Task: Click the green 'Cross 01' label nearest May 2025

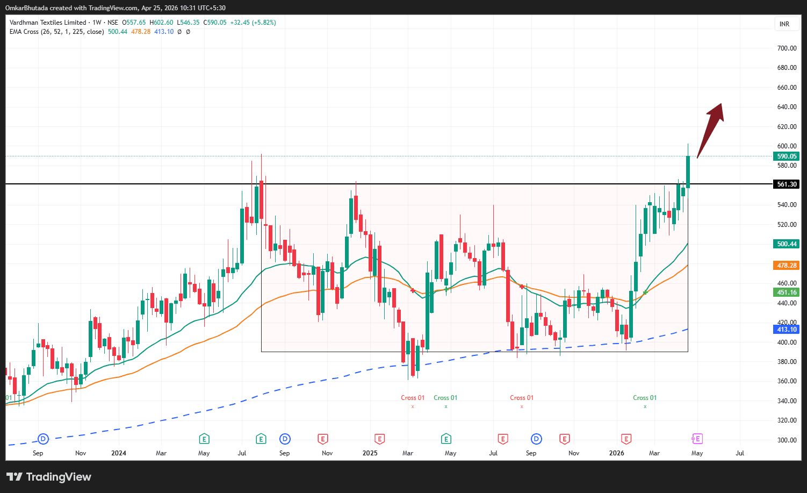Action: (445, 398)
